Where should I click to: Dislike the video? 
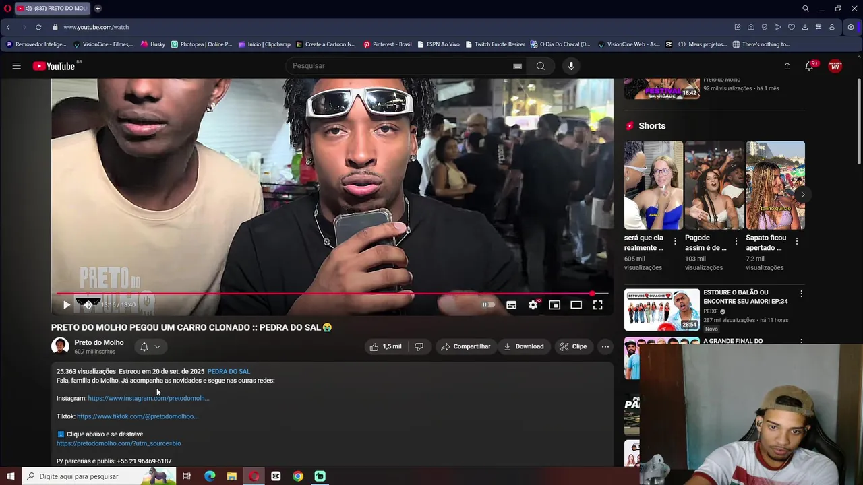(x=419, y=346)
